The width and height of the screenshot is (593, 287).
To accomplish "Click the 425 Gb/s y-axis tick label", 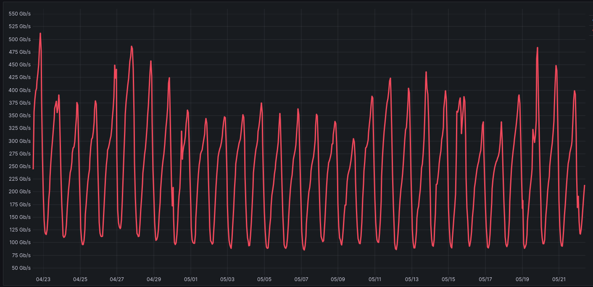I will coord(20,77).
